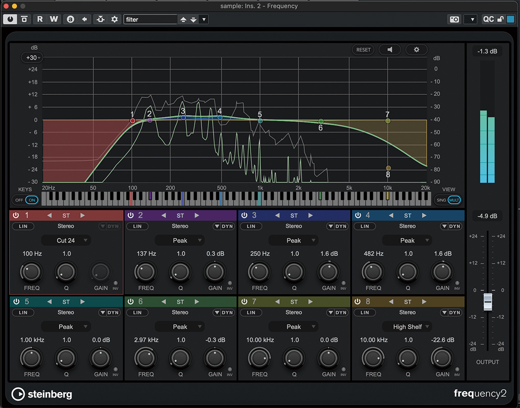Image resolution: width=520 pixels, height=408 pixels.
Task: Click the band 4 gain value 1.6 dB
Action: (x=443, y=253)
